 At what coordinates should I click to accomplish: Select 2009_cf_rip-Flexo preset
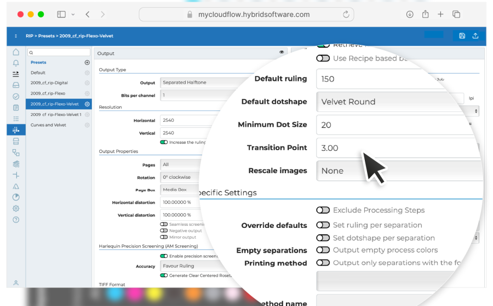48,93
